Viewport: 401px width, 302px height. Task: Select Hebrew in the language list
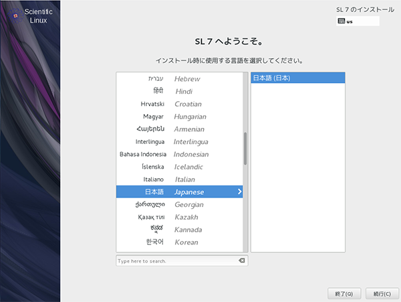(180, 78)
